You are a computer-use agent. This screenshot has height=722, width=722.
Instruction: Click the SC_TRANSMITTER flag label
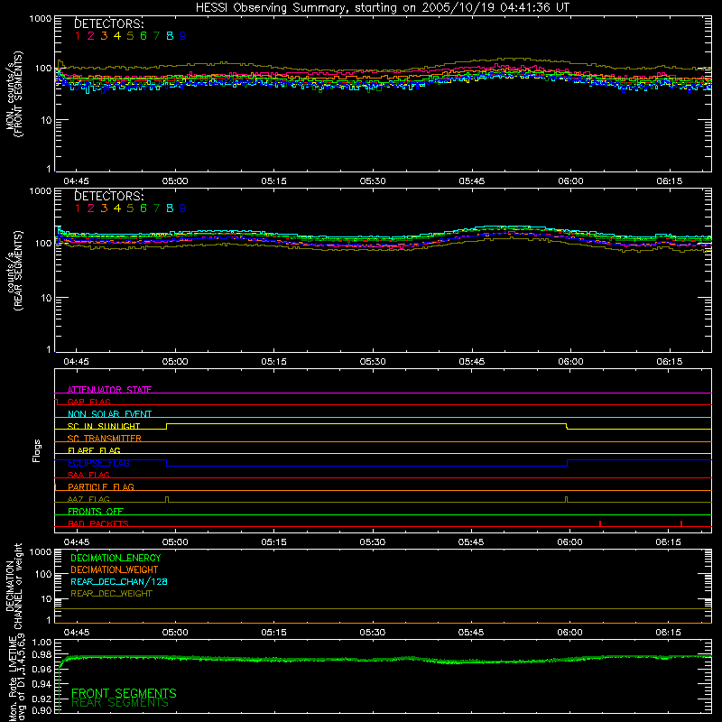click(104, 439)
